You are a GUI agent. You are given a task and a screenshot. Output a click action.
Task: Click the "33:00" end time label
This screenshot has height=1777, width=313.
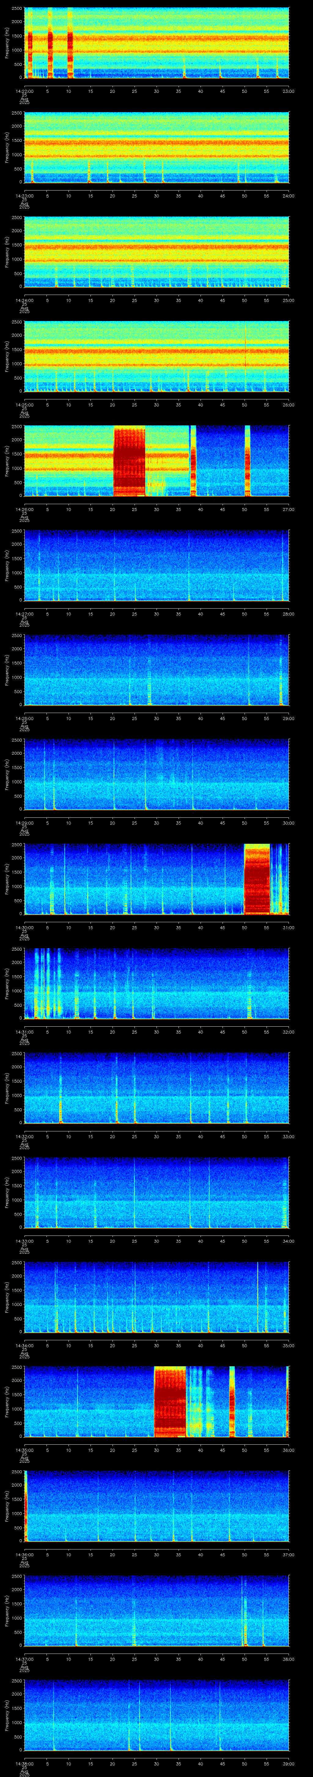(x=289, y=1136)
